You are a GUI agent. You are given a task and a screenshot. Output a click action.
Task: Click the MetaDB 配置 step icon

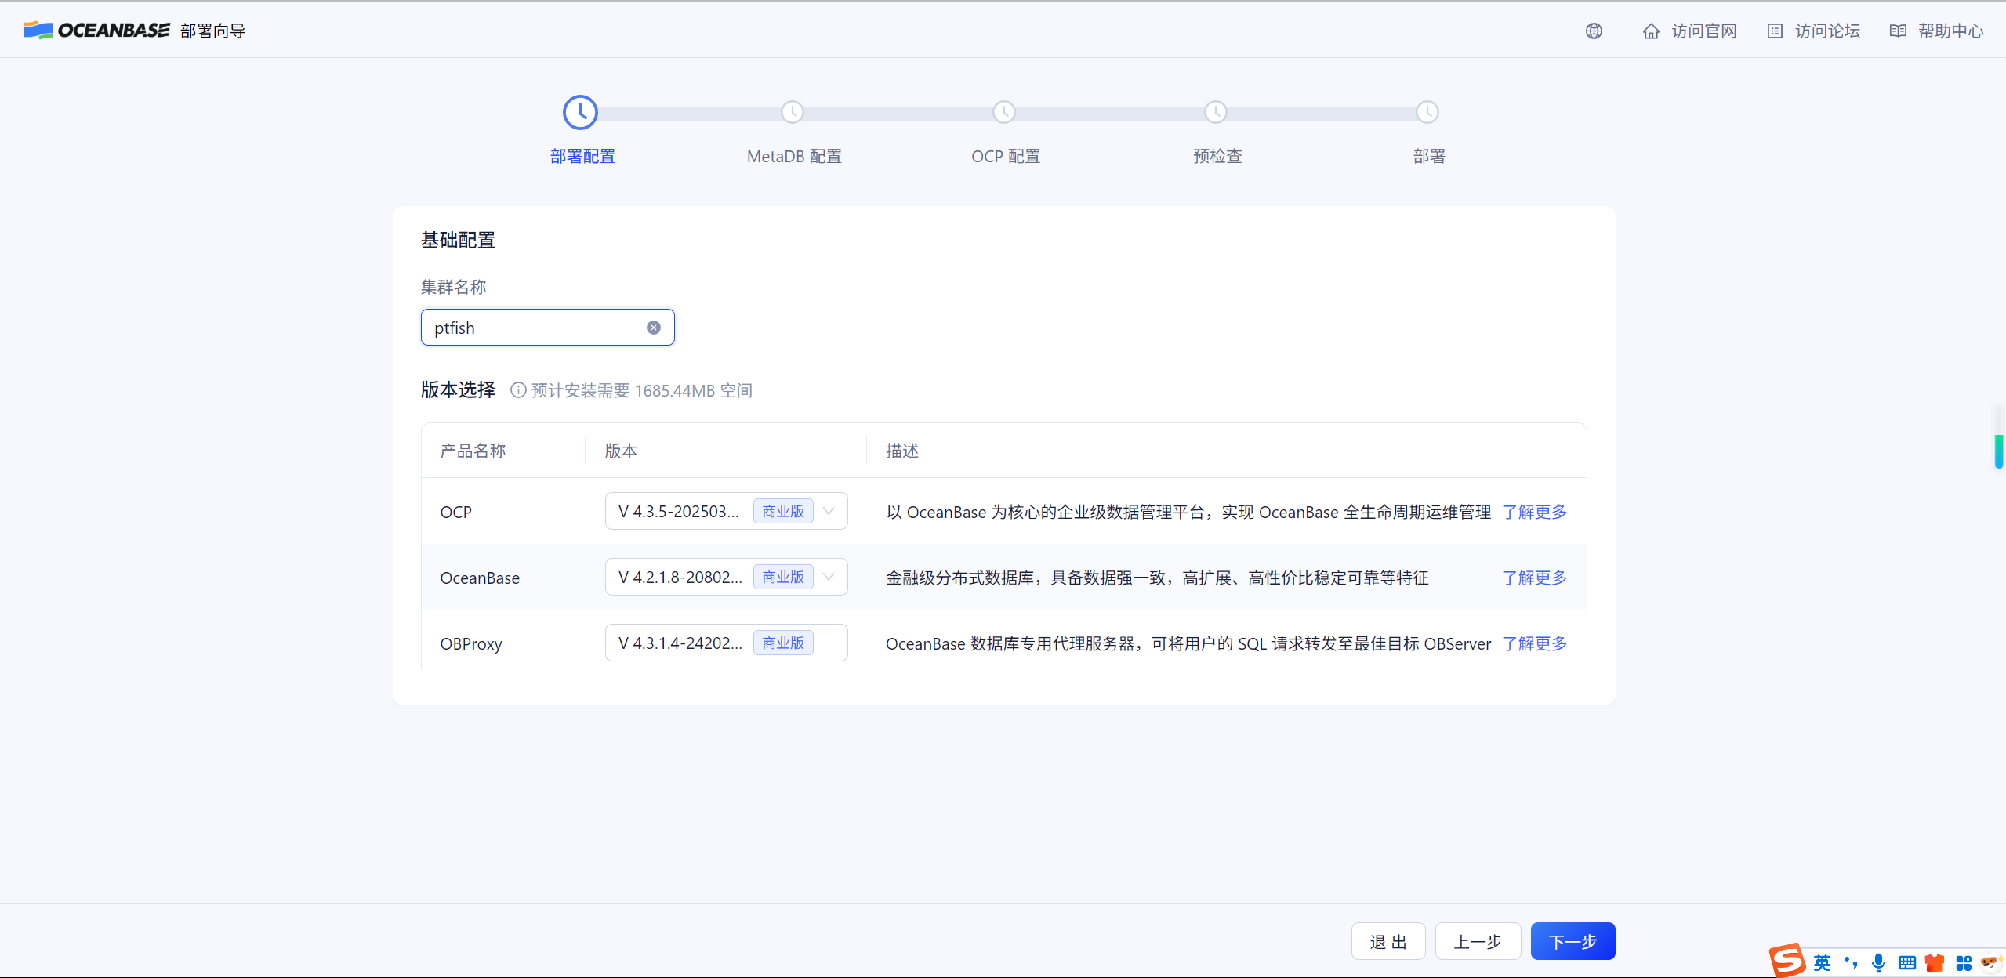coord(793,112)
